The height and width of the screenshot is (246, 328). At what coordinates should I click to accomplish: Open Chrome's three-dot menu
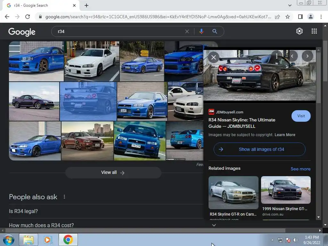click(321, 17)
